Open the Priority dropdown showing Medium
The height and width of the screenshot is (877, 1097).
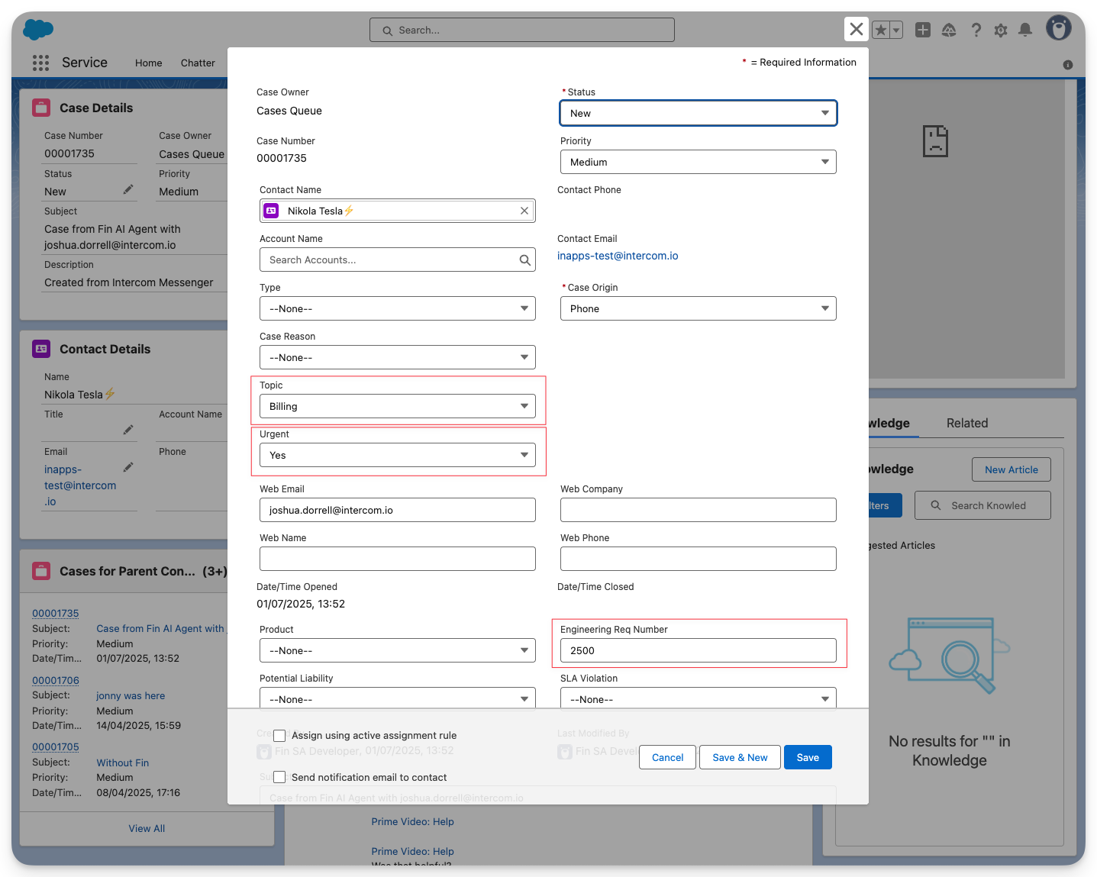point(698,162)
